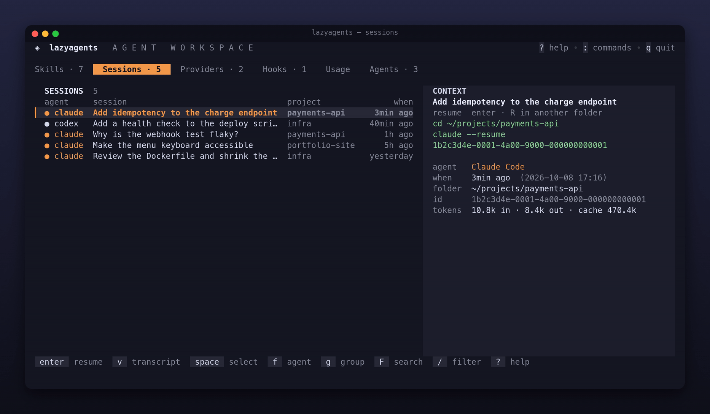This screenshot has width=710, height=414.
Task: Click the 'project' column header
Action: (x=304, y=102)
